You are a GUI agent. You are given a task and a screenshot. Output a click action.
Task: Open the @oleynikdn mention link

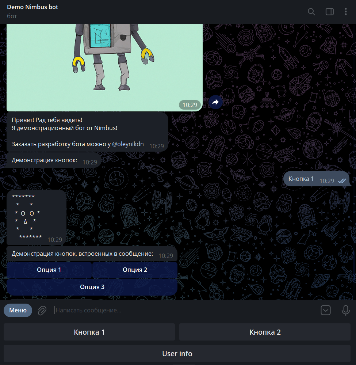click(128, 144)
